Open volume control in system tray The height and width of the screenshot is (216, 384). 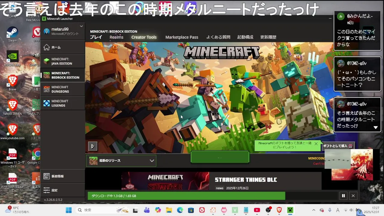point(351,210)
